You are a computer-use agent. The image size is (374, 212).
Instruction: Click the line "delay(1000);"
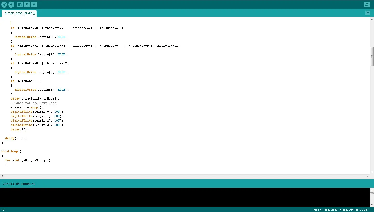(16, 138)
